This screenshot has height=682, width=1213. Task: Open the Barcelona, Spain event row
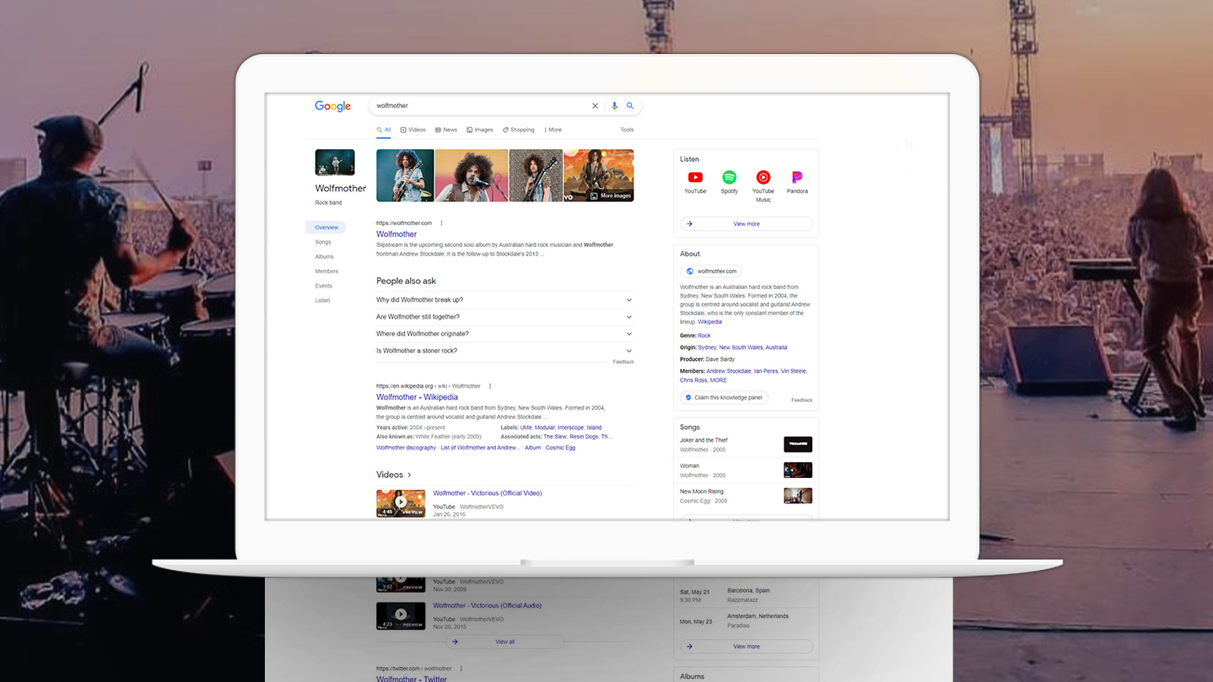pyautogui.click(x=747, y=595)
